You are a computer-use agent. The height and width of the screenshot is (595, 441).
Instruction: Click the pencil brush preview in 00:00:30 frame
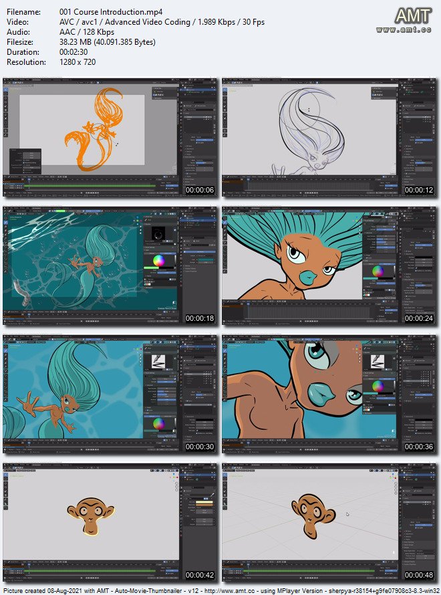pos(158,362)
